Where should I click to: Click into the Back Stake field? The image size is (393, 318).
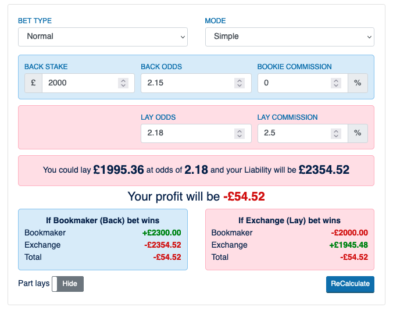click(x=79, y=83)
